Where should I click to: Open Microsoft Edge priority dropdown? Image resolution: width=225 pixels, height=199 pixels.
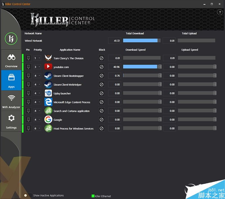pyautogui.click(x=37, y=102)
